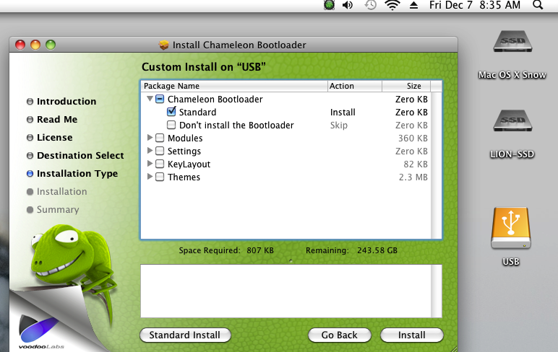Go to the Destination Select step
This screenshot has height=352, width=558.
(x=80, y=156)
